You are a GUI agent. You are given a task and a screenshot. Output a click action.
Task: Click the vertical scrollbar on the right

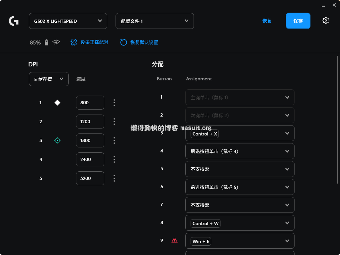338,120
